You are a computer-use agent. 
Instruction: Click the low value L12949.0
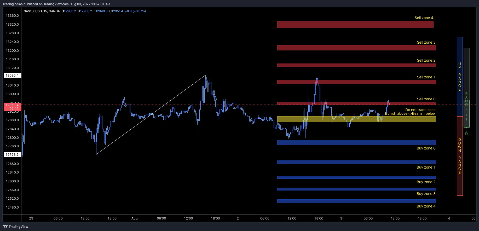point(101,11)
